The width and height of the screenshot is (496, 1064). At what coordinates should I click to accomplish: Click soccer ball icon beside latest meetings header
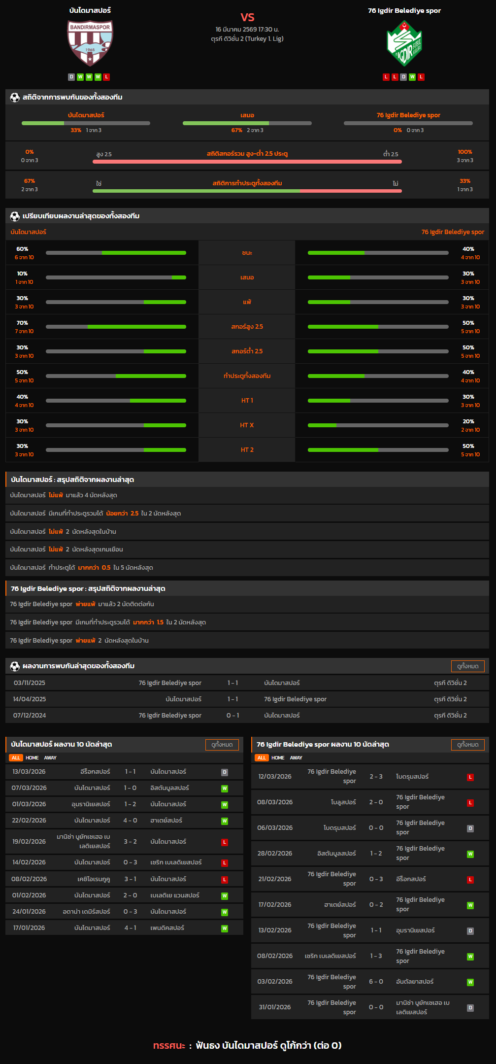coord(15,666)
